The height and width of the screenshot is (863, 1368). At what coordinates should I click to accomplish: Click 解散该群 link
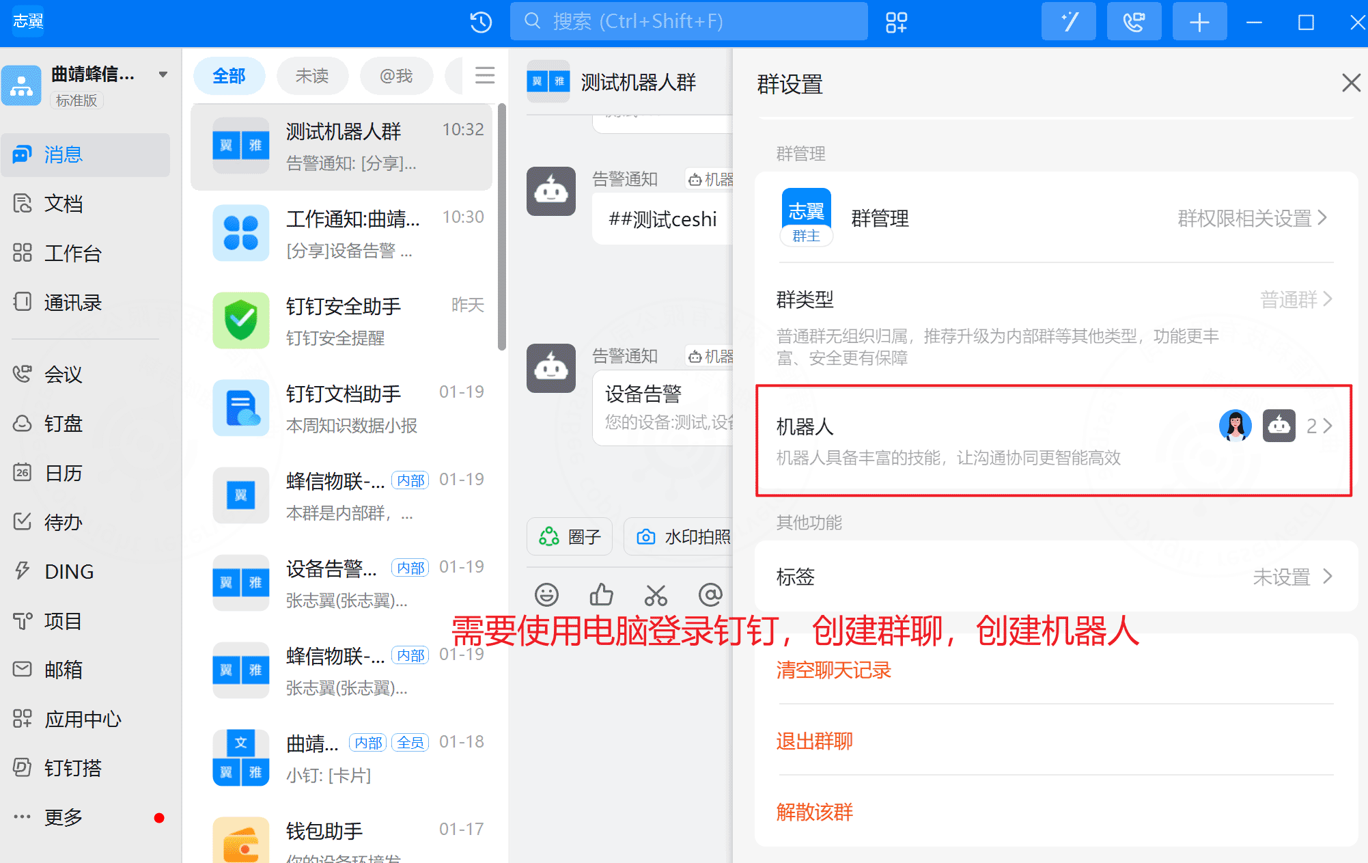[x=814, y=812]
